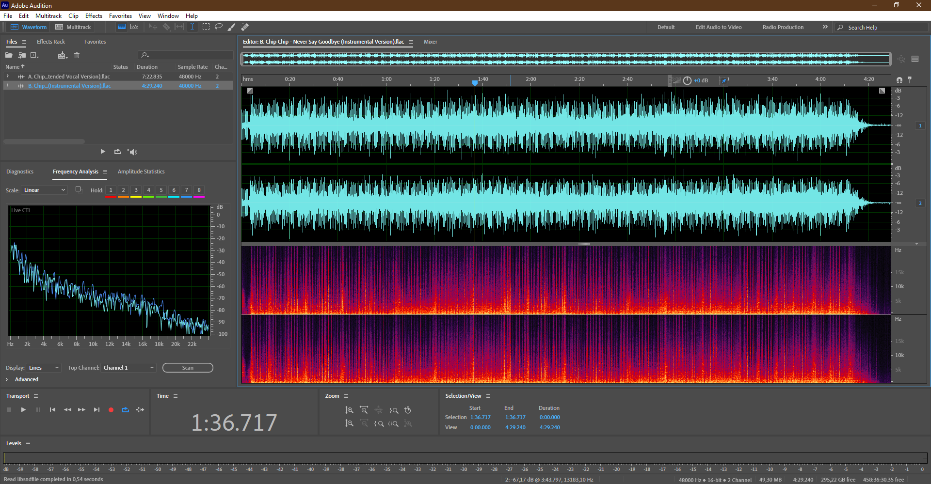Open the workspace overflow chevron menu
The height and width of the screenshot is (484, 931).
coord(825,27)
